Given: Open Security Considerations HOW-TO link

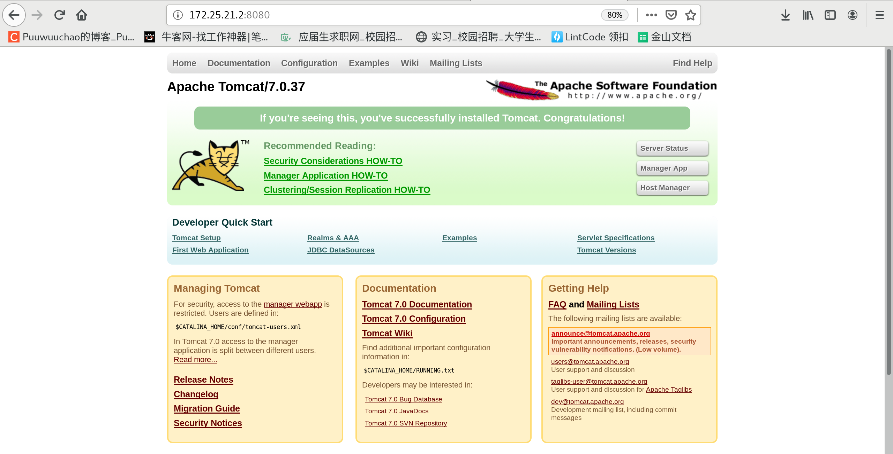Looking at the screenshot, I should tap(333, 161).
